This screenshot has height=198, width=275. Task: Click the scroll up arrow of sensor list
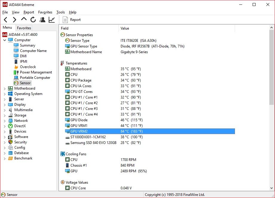click(x=271, y=27)
